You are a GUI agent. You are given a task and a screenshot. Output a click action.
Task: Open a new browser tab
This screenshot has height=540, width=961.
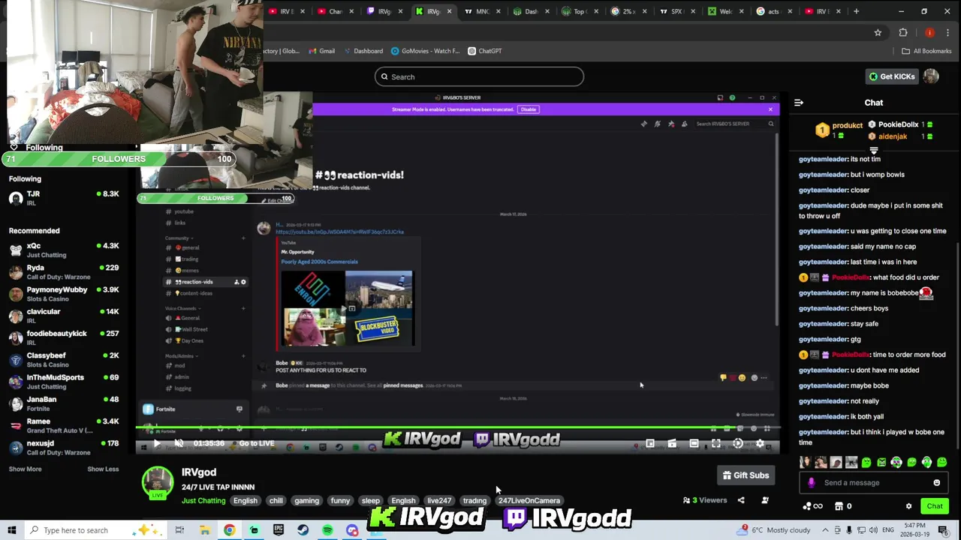point(856,11)
